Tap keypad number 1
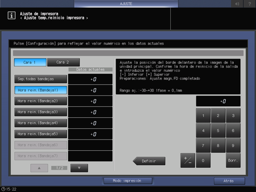This screenshot has height=192, width=256. (203, 115)
